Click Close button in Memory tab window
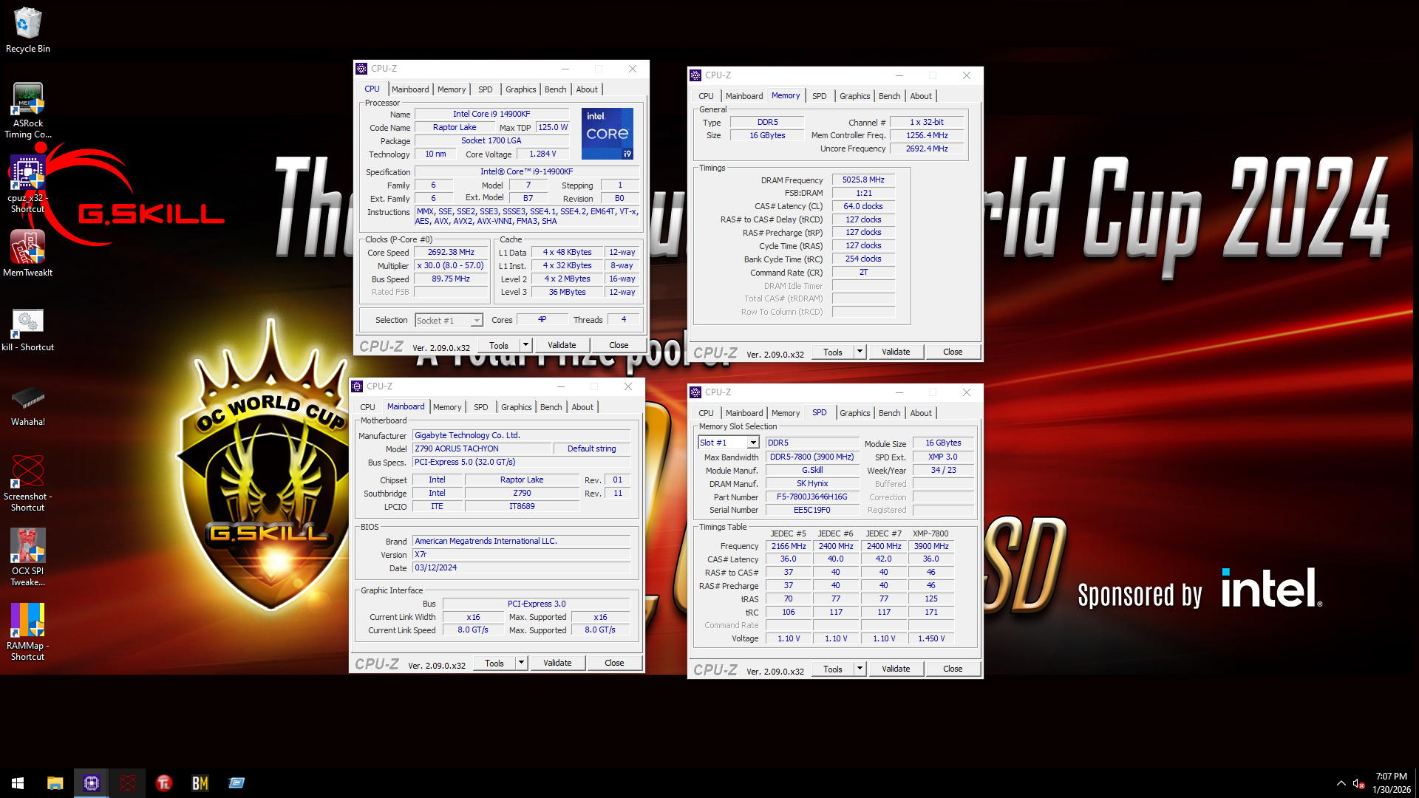1419x798 pixels. coord(953,352)
